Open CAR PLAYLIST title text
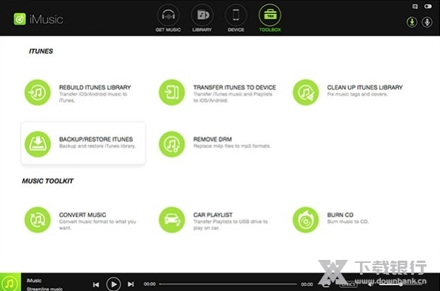Image resolution: width=440 pixels, height=291 pixels. [213, 215]
